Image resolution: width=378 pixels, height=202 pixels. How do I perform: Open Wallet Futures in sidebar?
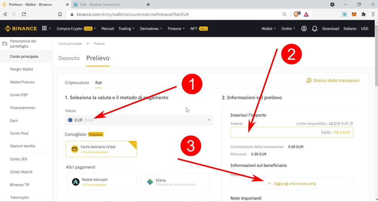pyautogui.click(x=22, y=82)
